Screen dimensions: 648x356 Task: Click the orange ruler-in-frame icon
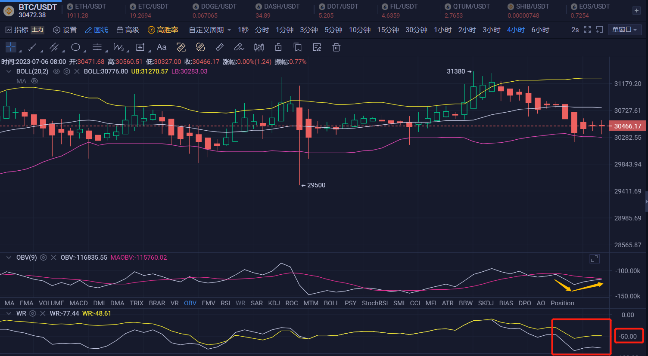pos(181,47)
